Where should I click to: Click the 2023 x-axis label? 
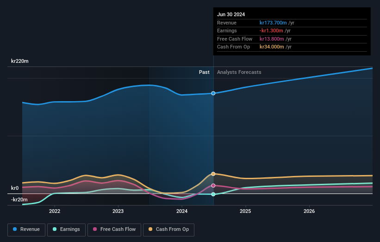tap(118, 211)
